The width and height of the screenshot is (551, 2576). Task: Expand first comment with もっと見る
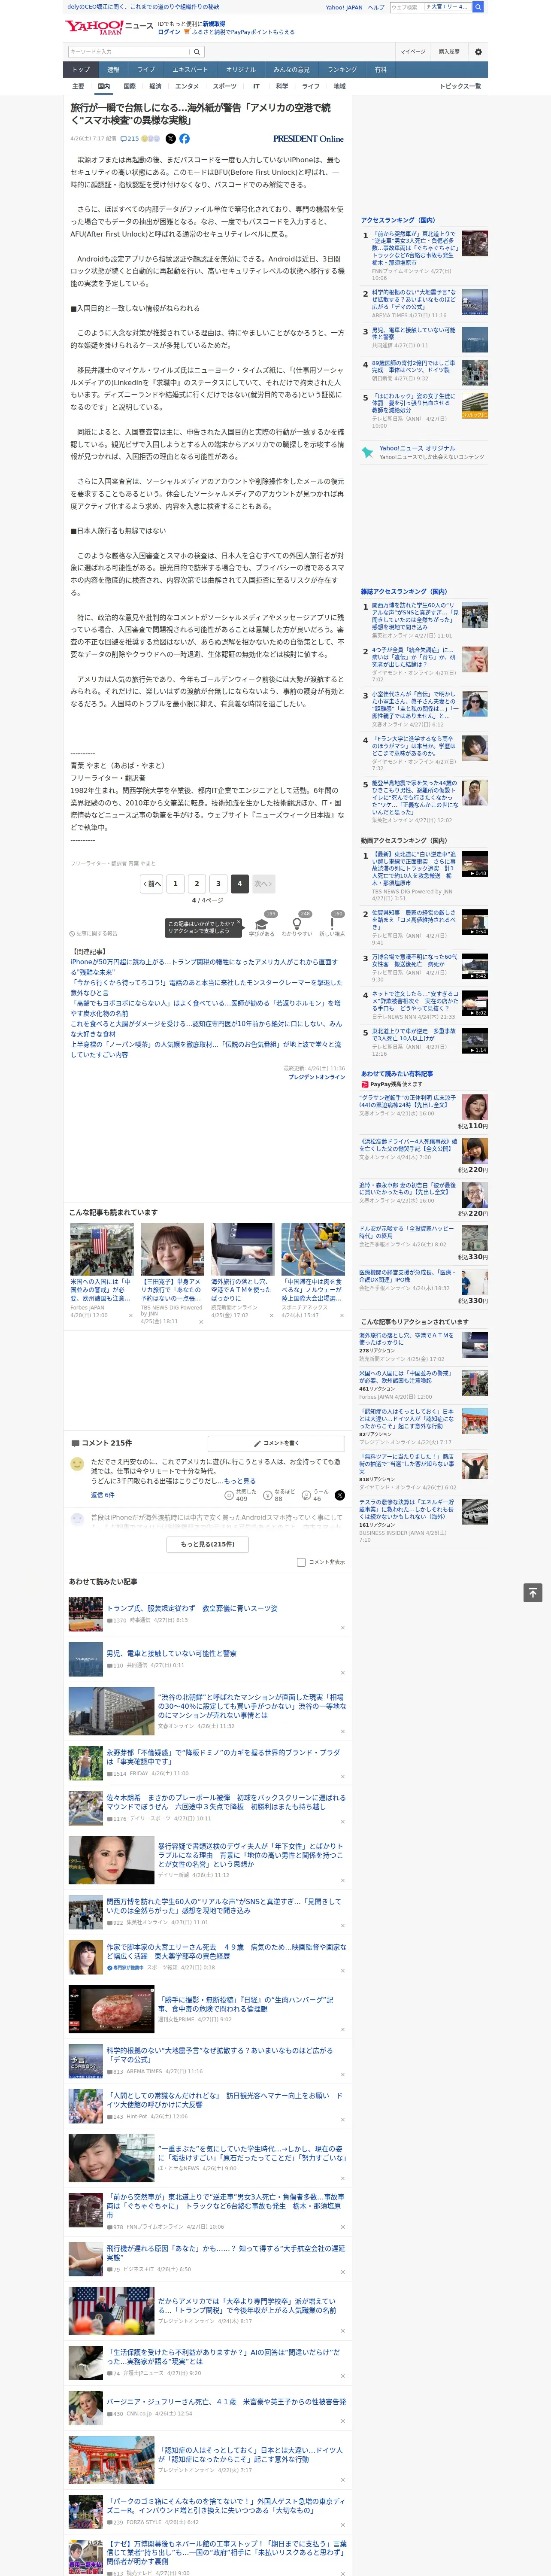239,1481
